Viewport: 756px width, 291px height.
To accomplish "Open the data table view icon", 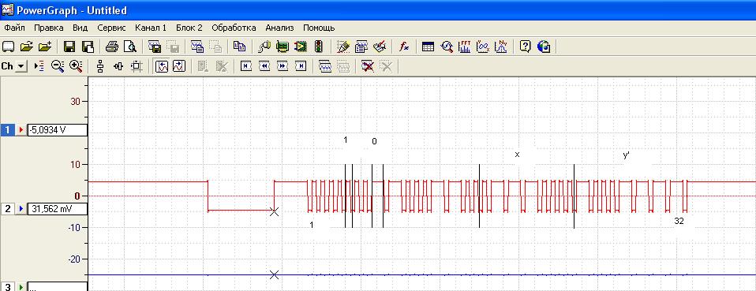I will point(428,47).
